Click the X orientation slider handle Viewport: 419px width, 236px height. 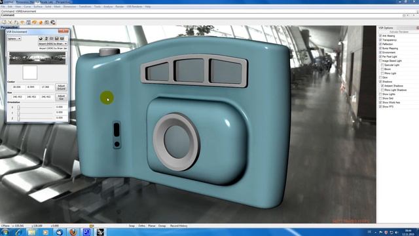click(18, 108)
